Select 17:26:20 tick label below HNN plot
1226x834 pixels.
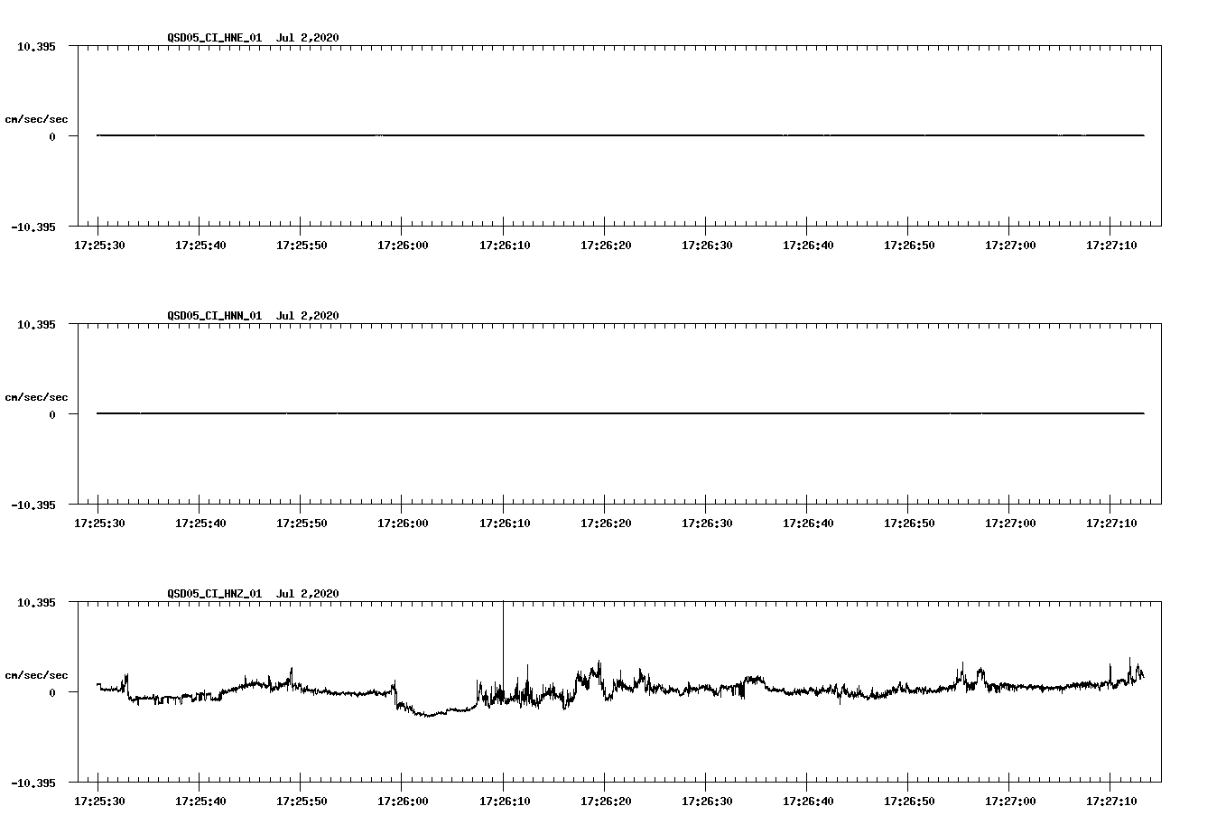tap(606, 523)
